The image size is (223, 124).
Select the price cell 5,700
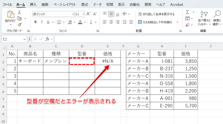pyautogui.click(x=186, y=106)
